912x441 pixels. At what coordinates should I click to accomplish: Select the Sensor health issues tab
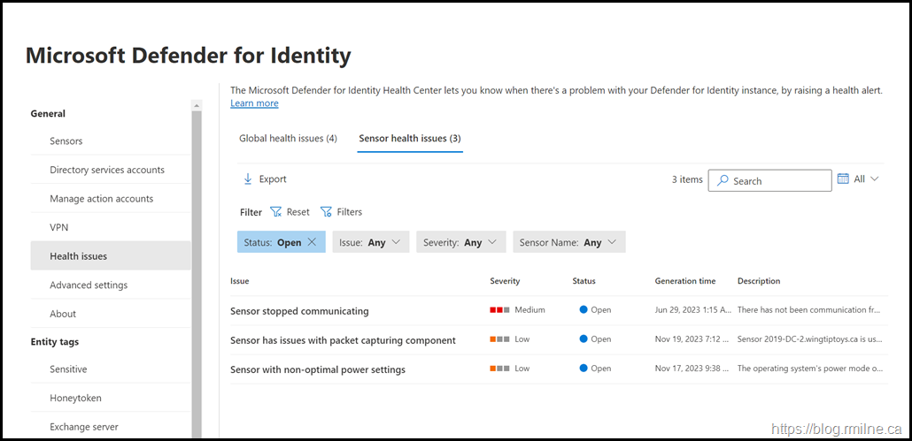click(409, 139)
